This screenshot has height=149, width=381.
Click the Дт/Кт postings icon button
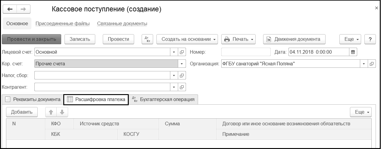pos(148,39)
